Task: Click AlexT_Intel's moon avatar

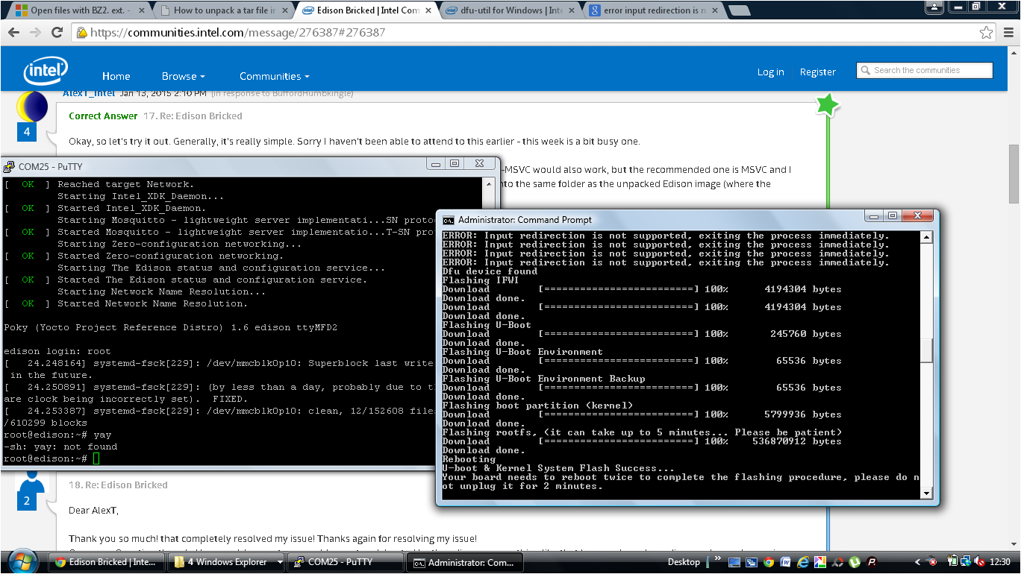Action: (x=31, y=107)
